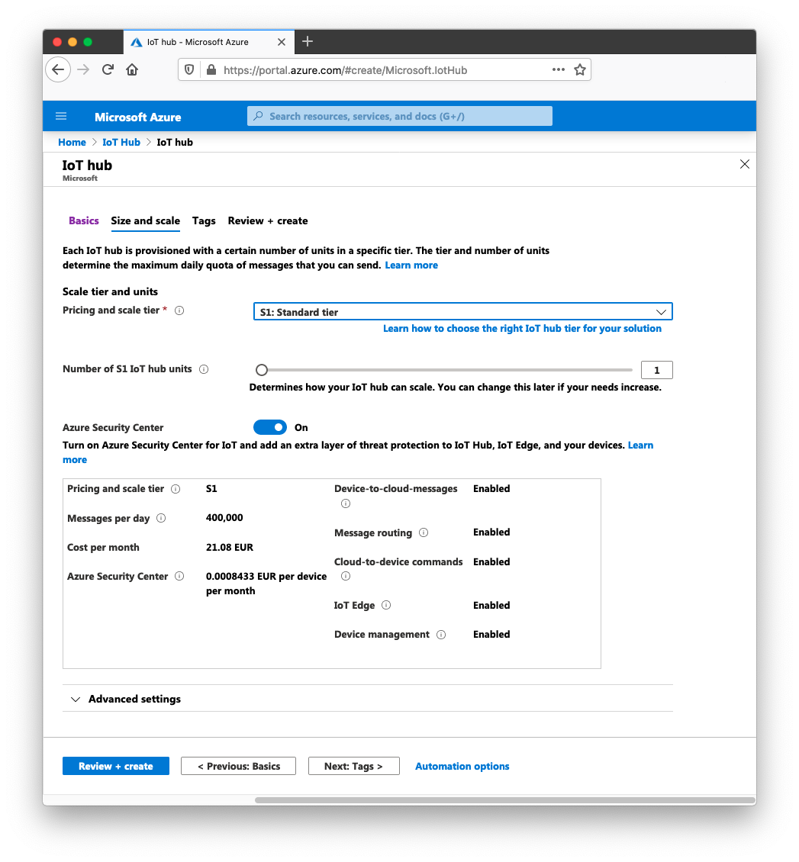Screen dimensions: 799x862
Task: Open the Tags tab
Action: tap(204, 220)
